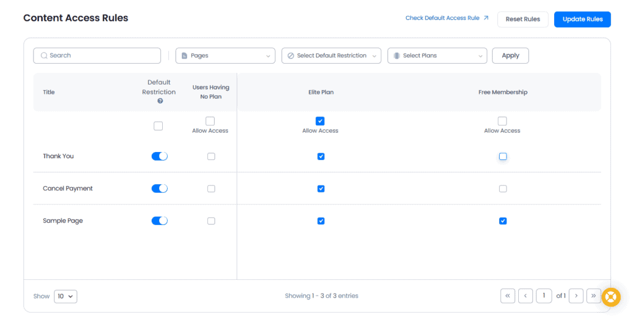Check the Default Restriction select-all checkbox
The height and width of the screenshot is (320, 634).
[158, 126]
